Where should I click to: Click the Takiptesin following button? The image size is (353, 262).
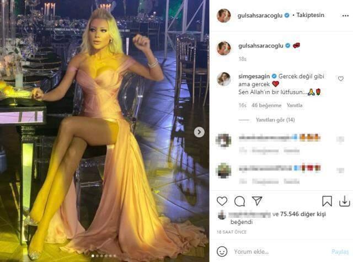tap(310, 15)
